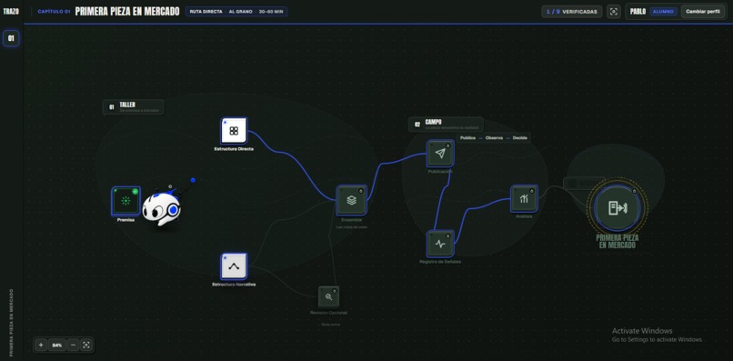Screen dimensions: 733x361
Task: Open the locked Ensamble node
Action: tap(352, 200)
